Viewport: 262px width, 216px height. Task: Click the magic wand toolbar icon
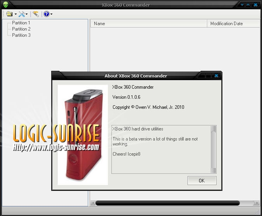coord(36,14)
